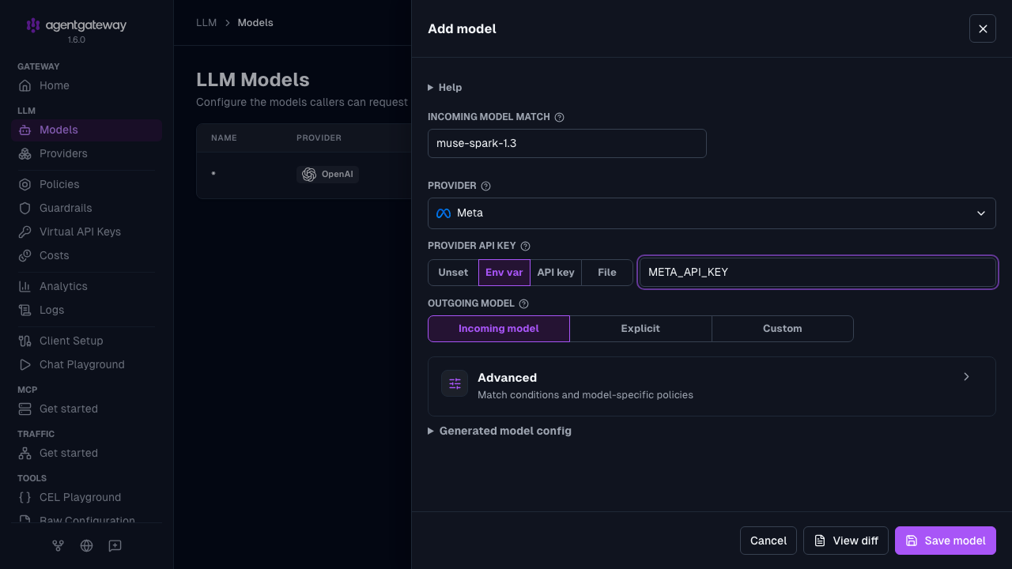Choose Explicit outgoing model
The width and height of the screenshot is (1012, 569).
pyautogui.click(x=640, y=329)
